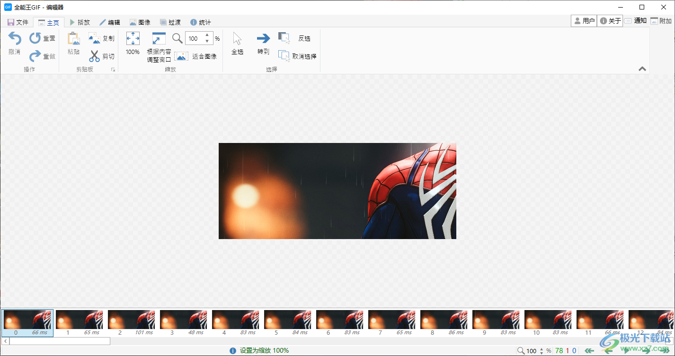Click the Reset (重置) icon
The width and height of the screenshot is (675, 356).
[x=36, y=38]
